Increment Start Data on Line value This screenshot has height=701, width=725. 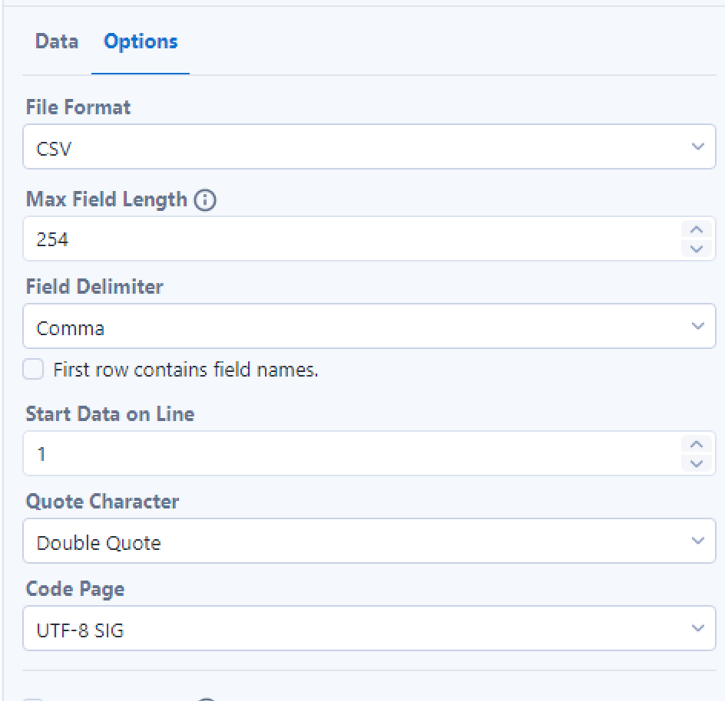pyautogui.click(x=697, y=445)
